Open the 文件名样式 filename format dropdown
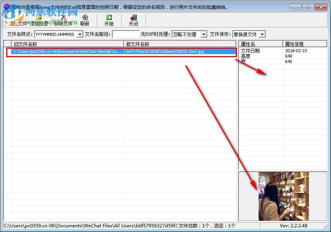This screenshot has width=331, height=232. tap(80, 34)
